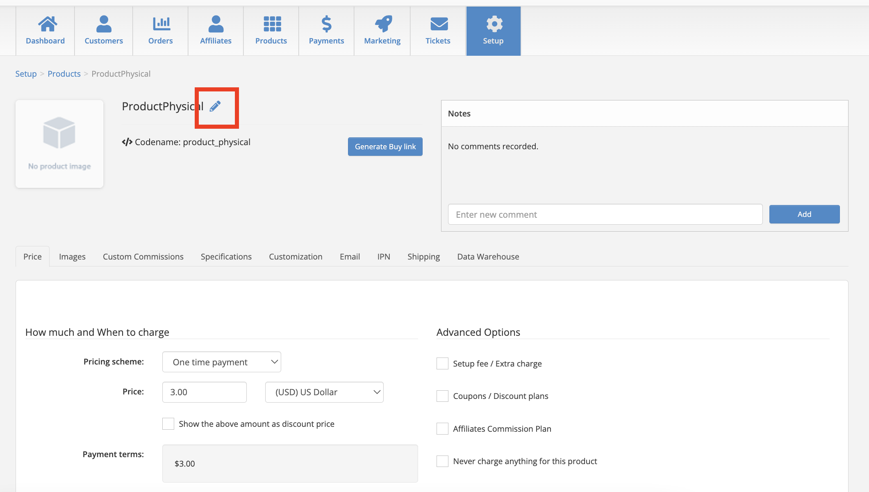This screenshot has height=492, width=869.
Task: Open Tickets envelope icon
Action: tap(439, 24)
